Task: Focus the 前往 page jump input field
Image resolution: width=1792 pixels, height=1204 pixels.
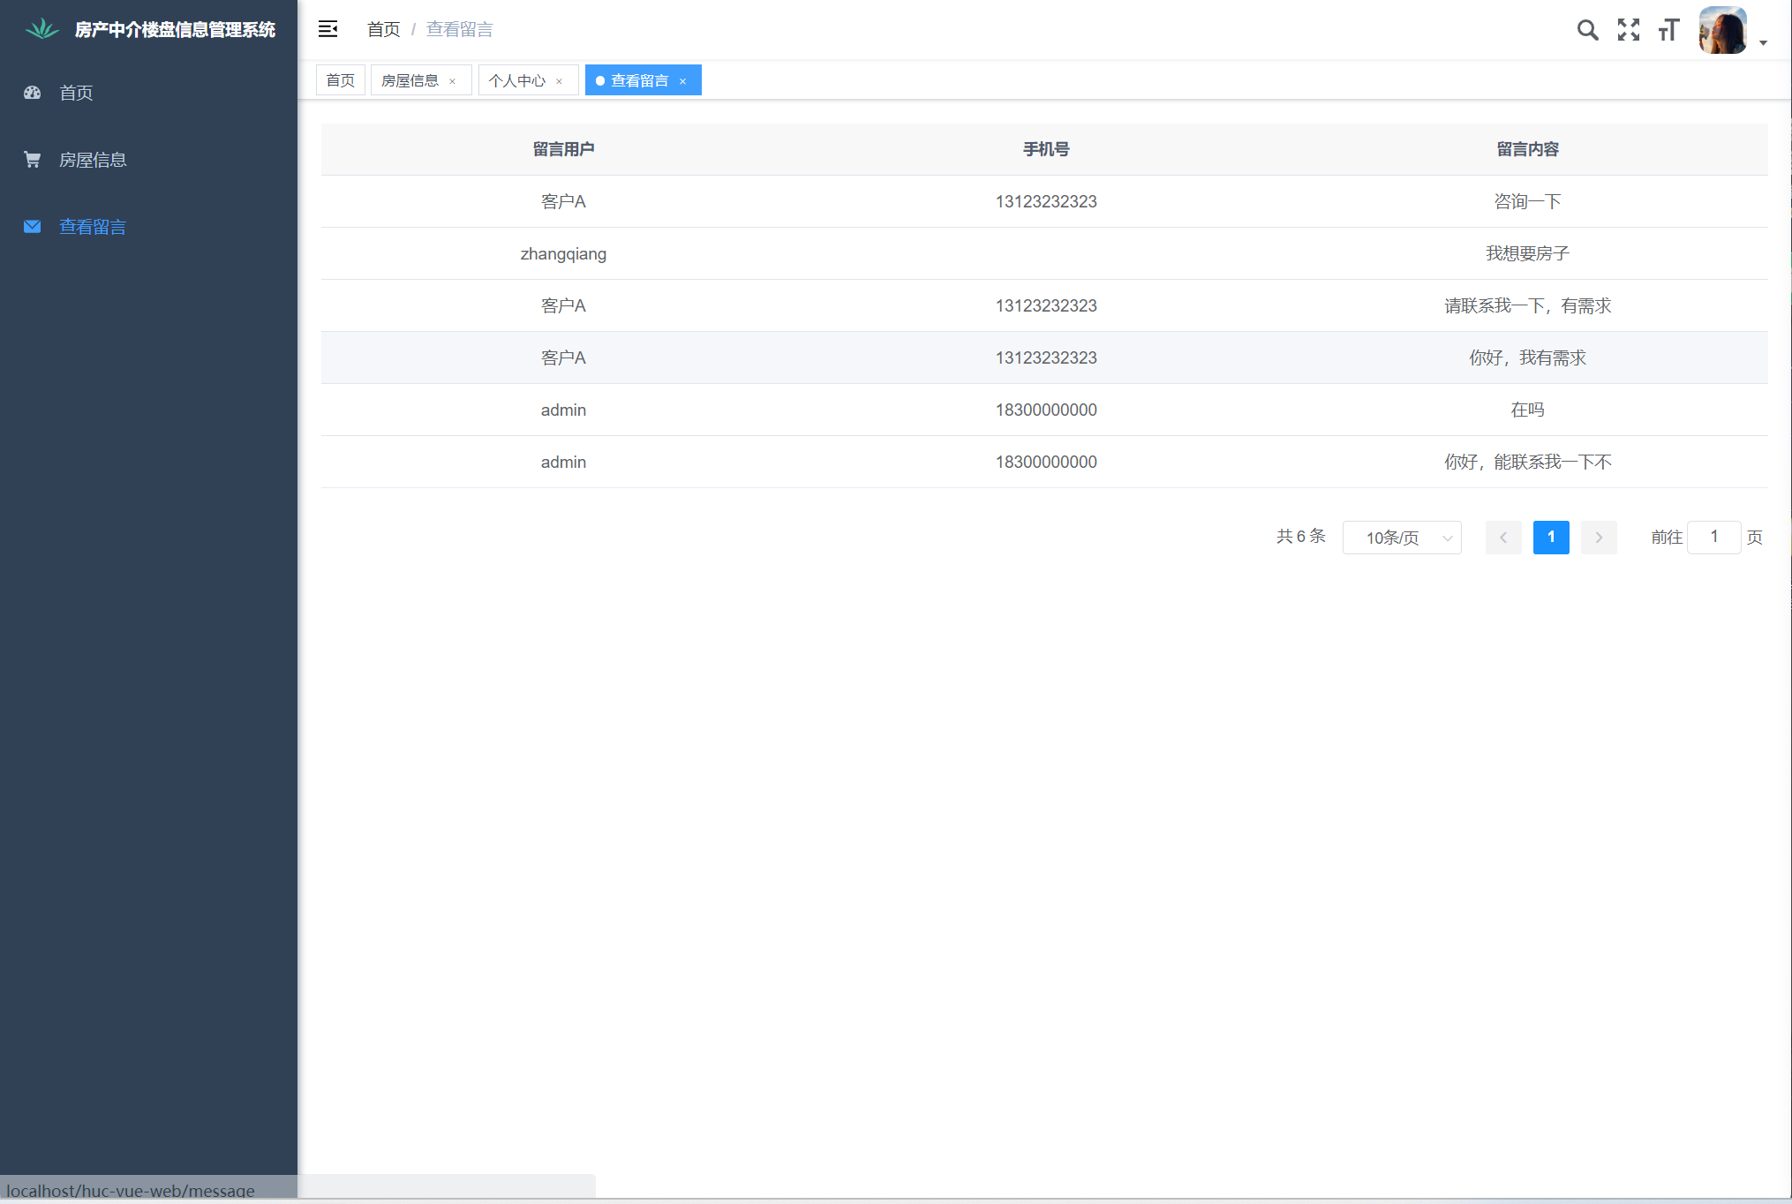Action: coord(1713,537)
